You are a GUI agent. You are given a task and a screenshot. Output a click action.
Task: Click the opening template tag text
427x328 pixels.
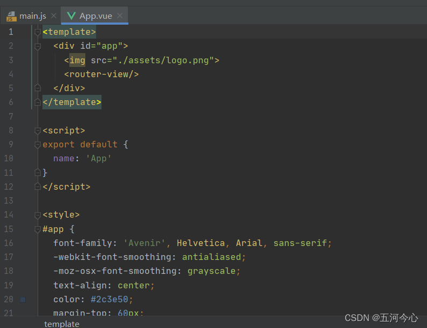69,32
